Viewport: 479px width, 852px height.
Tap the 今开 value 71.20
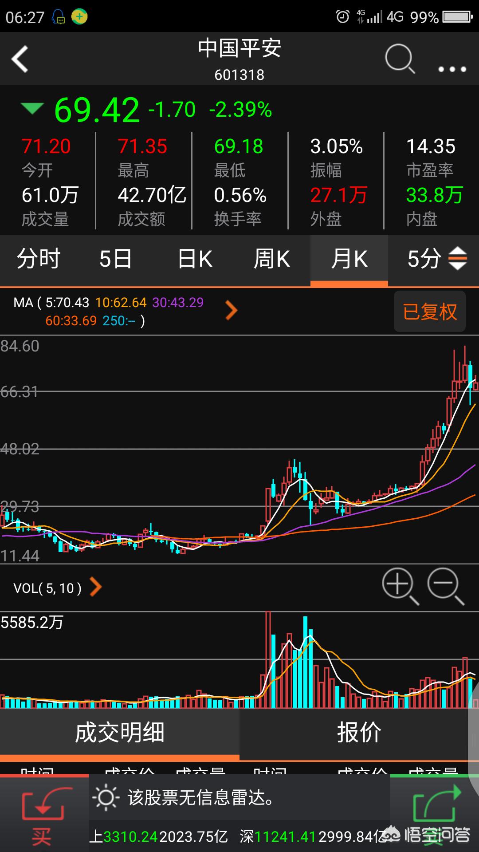46,146
